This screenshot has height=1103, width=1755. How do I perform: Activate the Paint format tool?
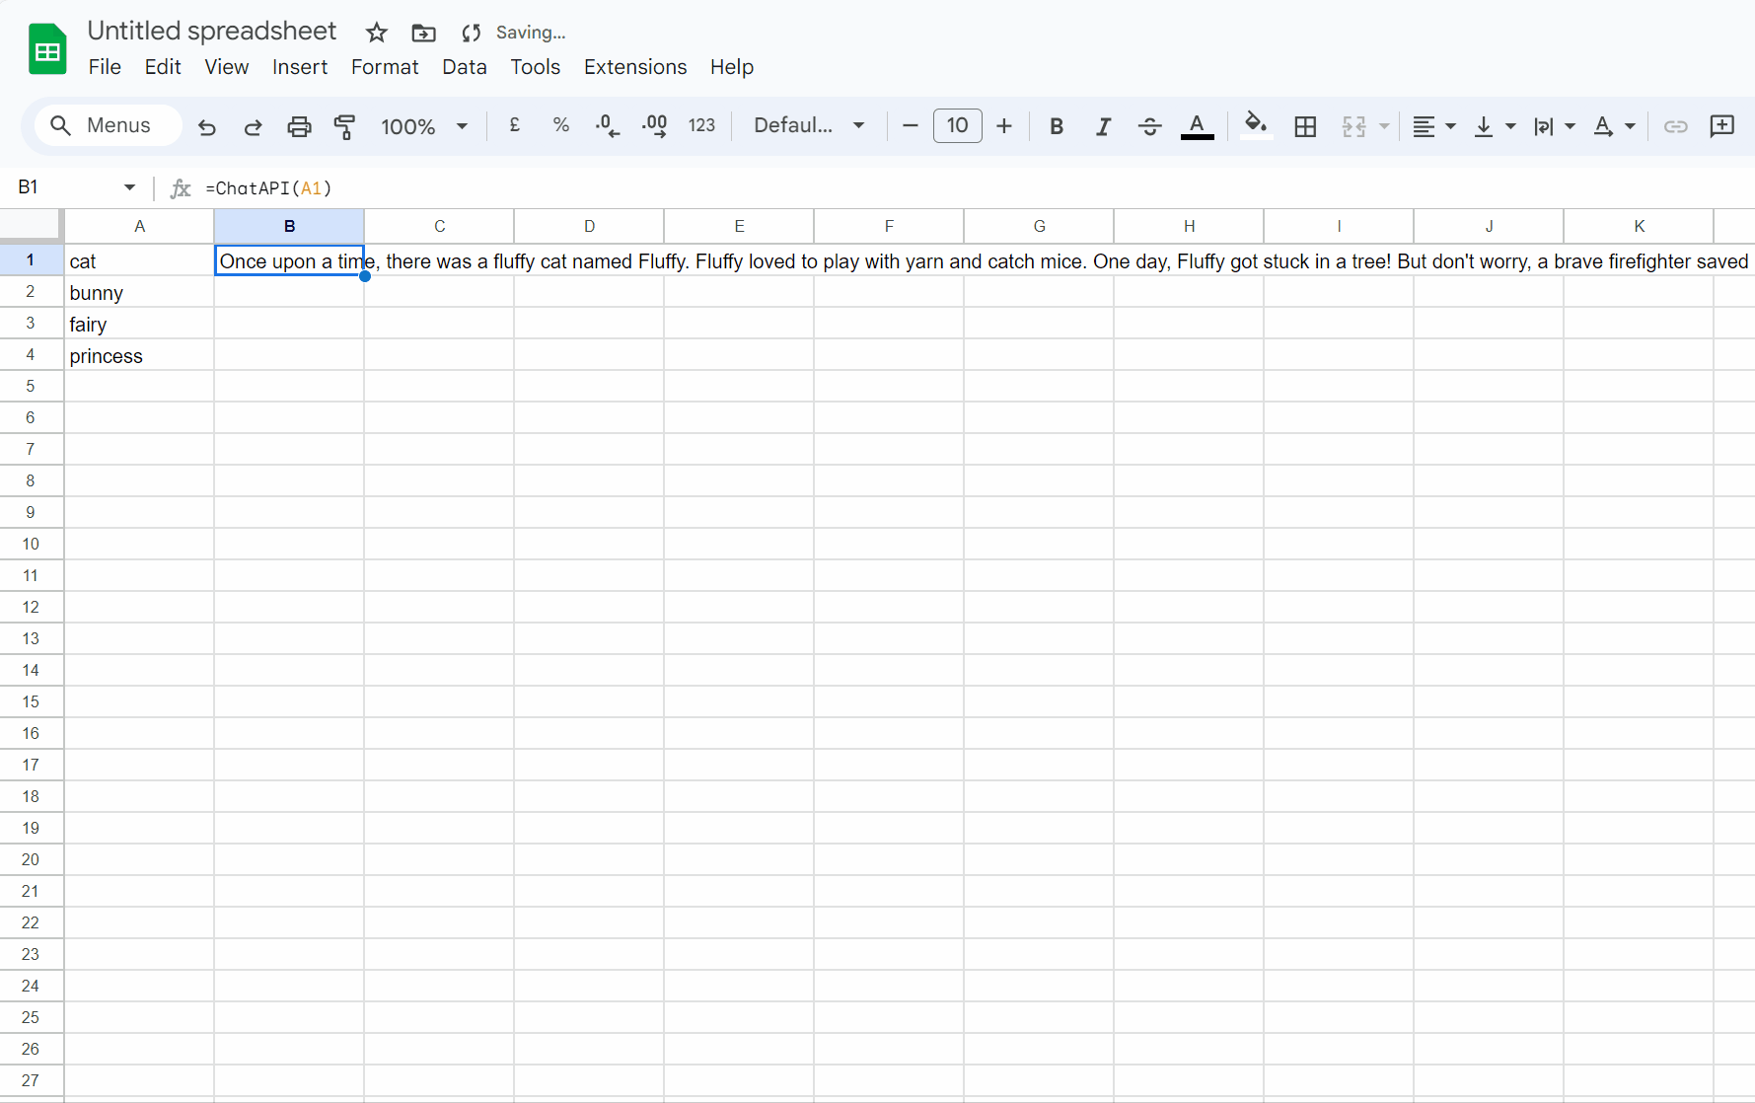344,126
